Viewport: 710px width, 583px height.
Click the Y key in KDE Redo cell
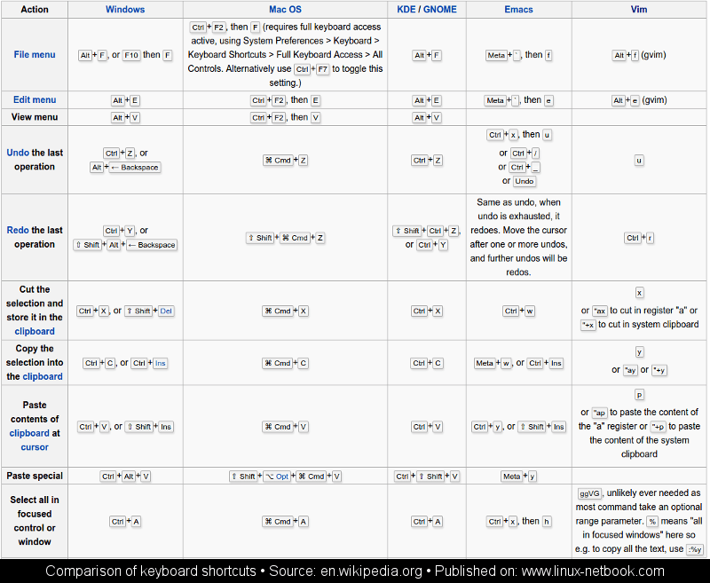click(x=443, y=245)
